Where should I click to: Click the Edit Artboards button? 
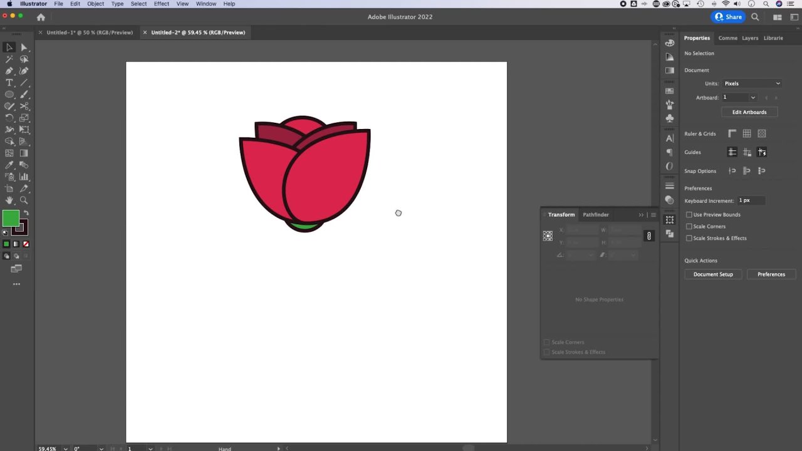[x=749, y=112]
